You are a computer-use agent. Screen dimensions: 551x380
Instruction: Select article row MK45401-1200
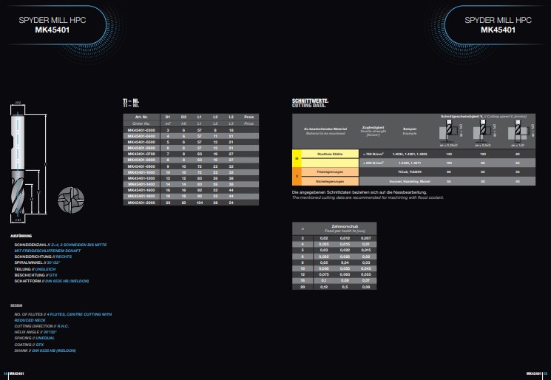191,178
